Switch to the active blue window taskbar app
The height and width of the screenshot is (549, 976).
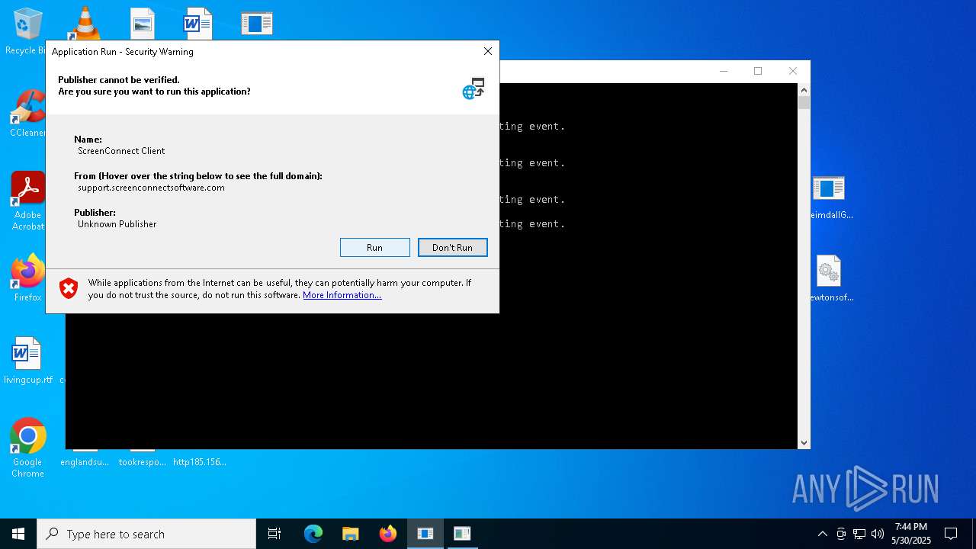point(425,534)
